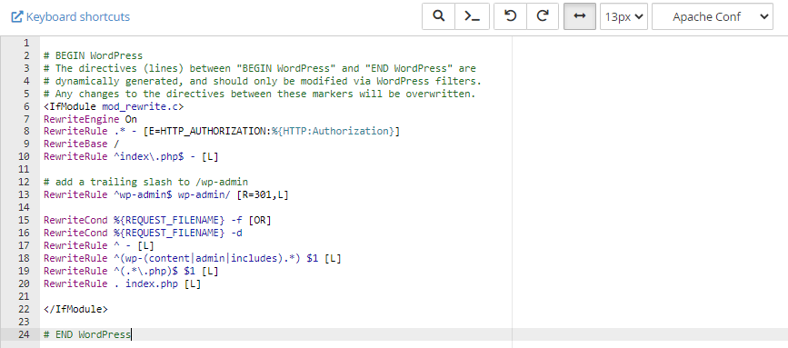The width and height of the screenshot is (788, 348).
Task: Click the '^index\.php$ - [L]' rule line
Action: tap(131, 156)
